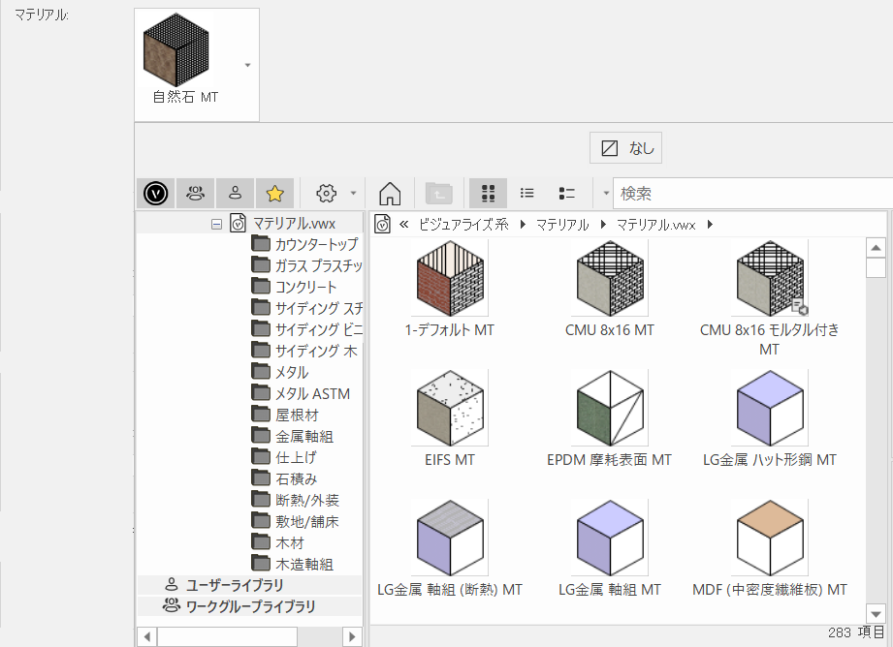
Task: Toggle the workgroup libraries filter icon
Action: tap(195, 193)
